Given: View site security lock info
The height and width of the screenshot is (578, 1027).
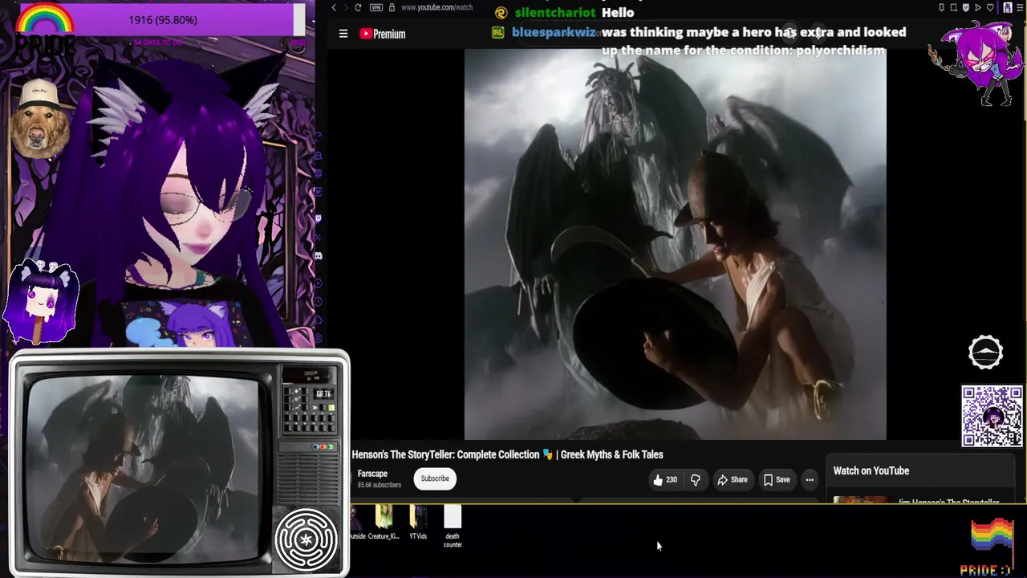Looking at the screenshot, I should pyautogui.click(x=392, y=8).
